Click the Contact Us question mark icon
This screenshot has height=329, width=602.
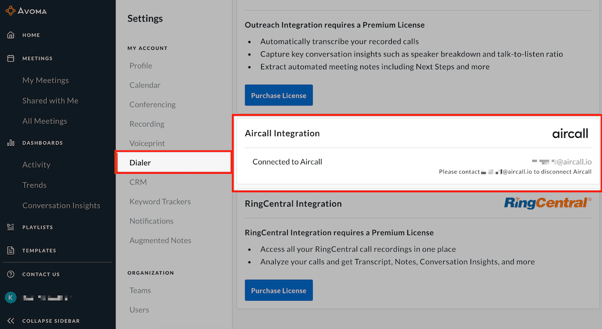pyautogui.click(x=10, y=274)
